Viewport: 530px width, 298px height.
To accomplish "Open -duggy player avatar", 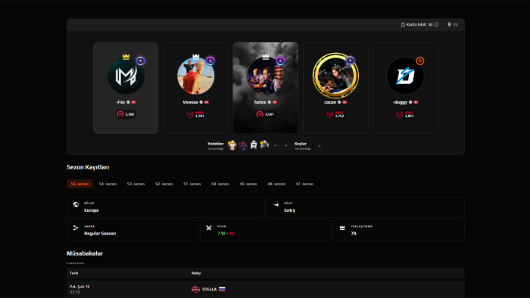I will coord(405,76).
